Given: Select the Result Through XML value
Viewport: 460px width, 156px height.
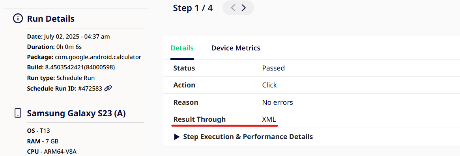Looking at the screenshot, I should pos(269,119).
